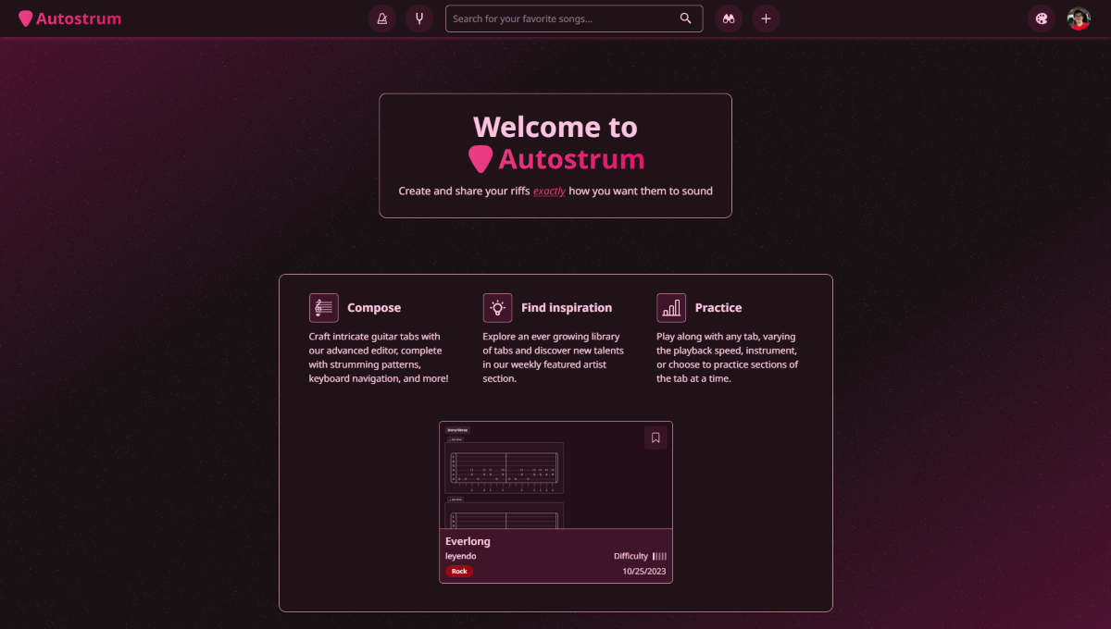
Task: Click the Everlong song title
Action: (468, 541)
